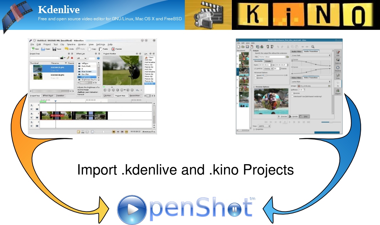
Task: Click the Render button below Kino preview
Action: click(x=294, y=116)
